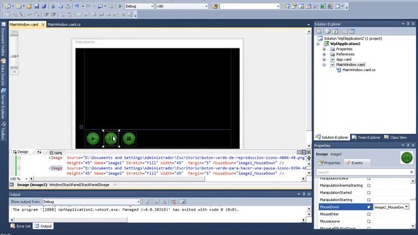
Task: Switch to Properties tab in Properties panel
Action: (x=330, y=163)
